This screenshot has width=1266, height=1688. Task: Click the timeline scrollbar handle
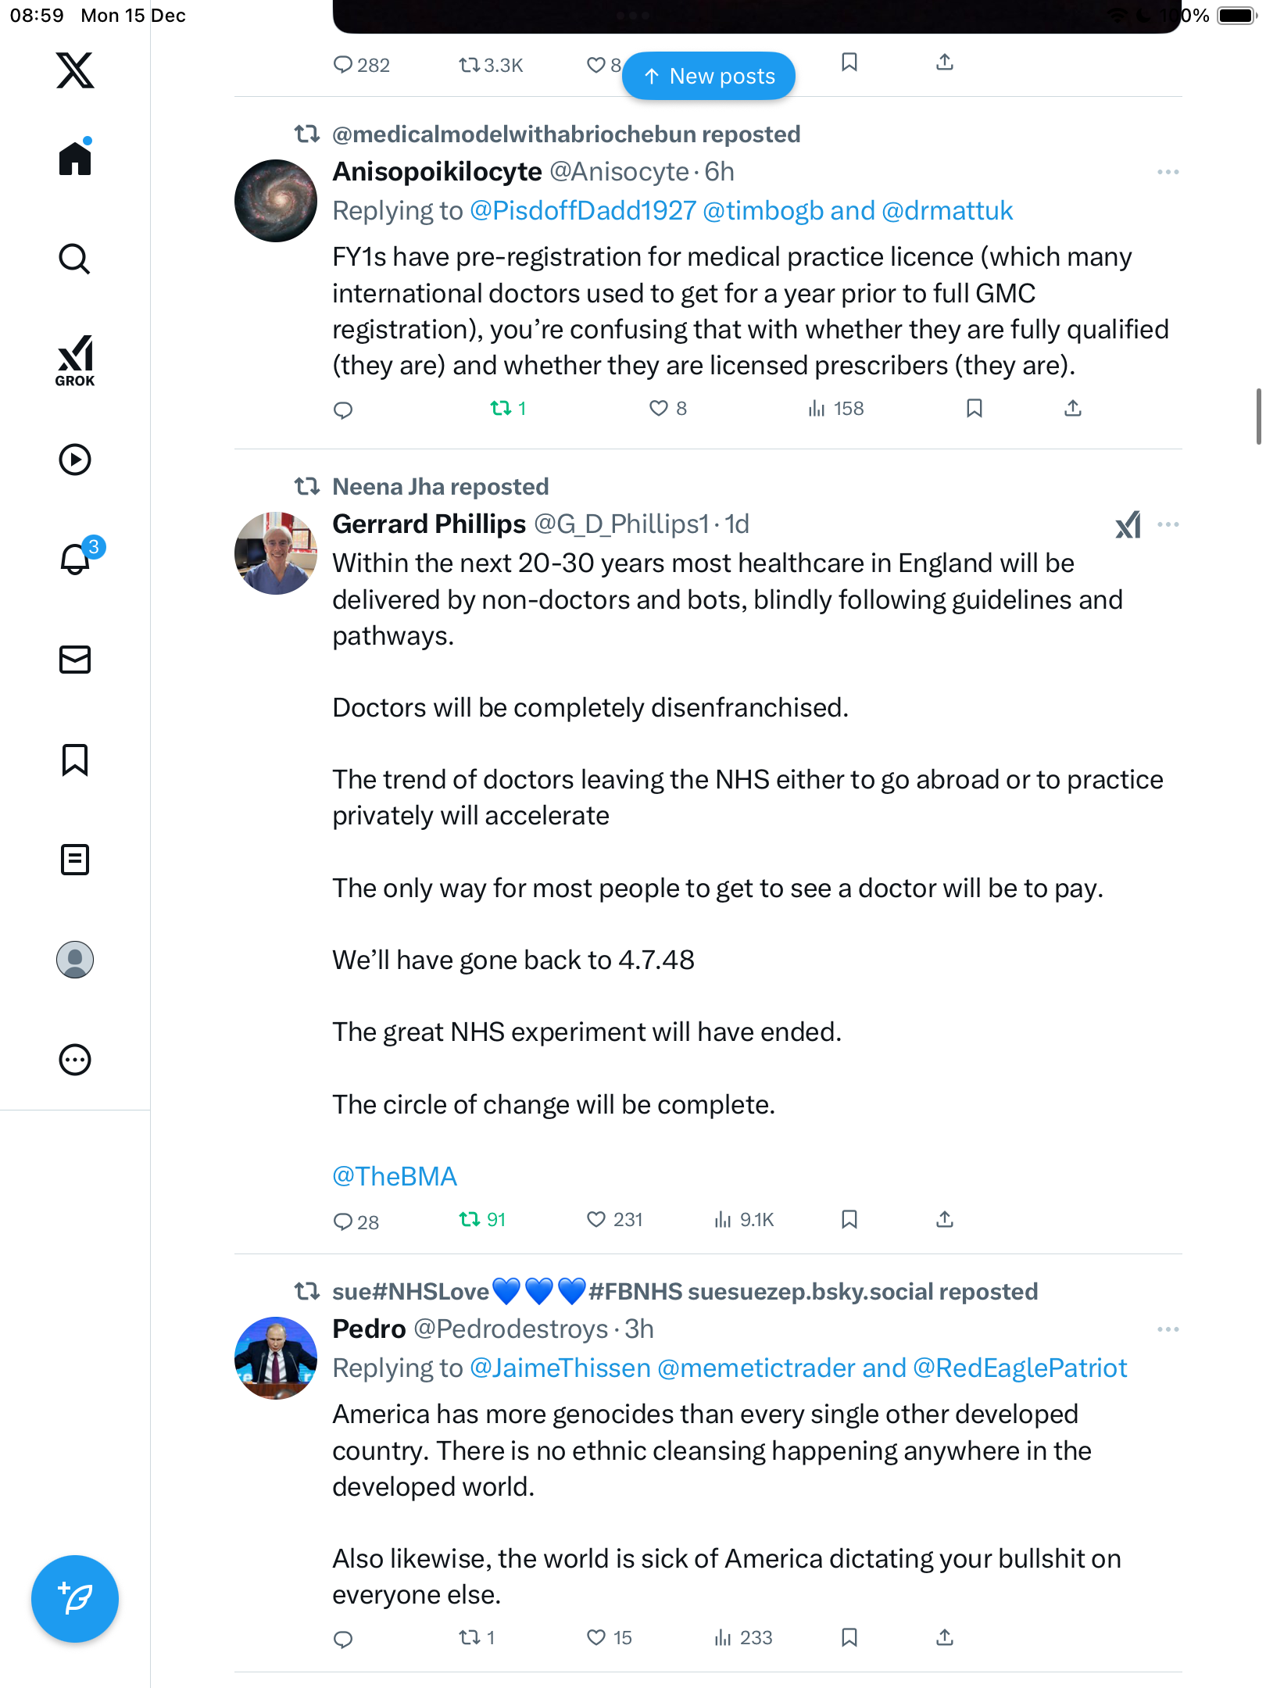(1258, 416)
